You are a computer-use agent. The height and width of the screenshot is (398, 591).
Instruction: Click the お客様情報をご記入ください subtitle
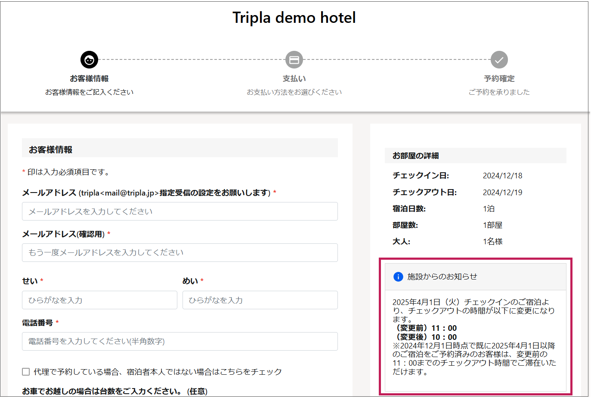pyautogui.click(x=89, y=92)
